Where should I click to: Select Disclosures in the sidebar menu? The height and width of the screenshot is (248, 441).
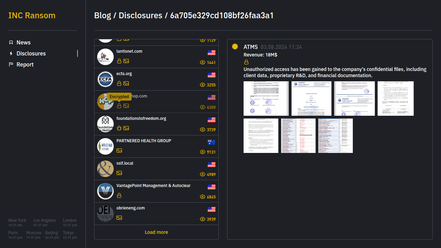pos(31,53)
